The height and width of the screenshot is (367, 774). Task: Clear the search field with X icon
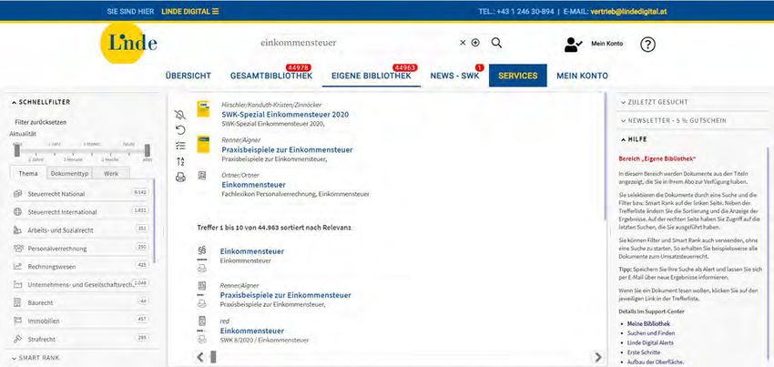463,43
